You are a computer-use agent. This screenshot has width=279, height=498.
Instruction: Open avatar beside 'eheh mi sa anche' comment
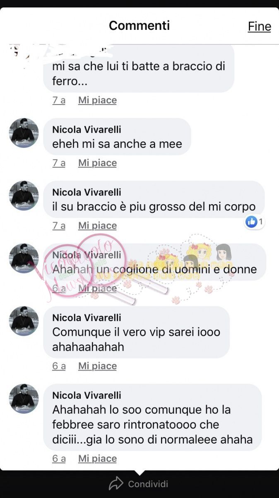coord(24,133)
